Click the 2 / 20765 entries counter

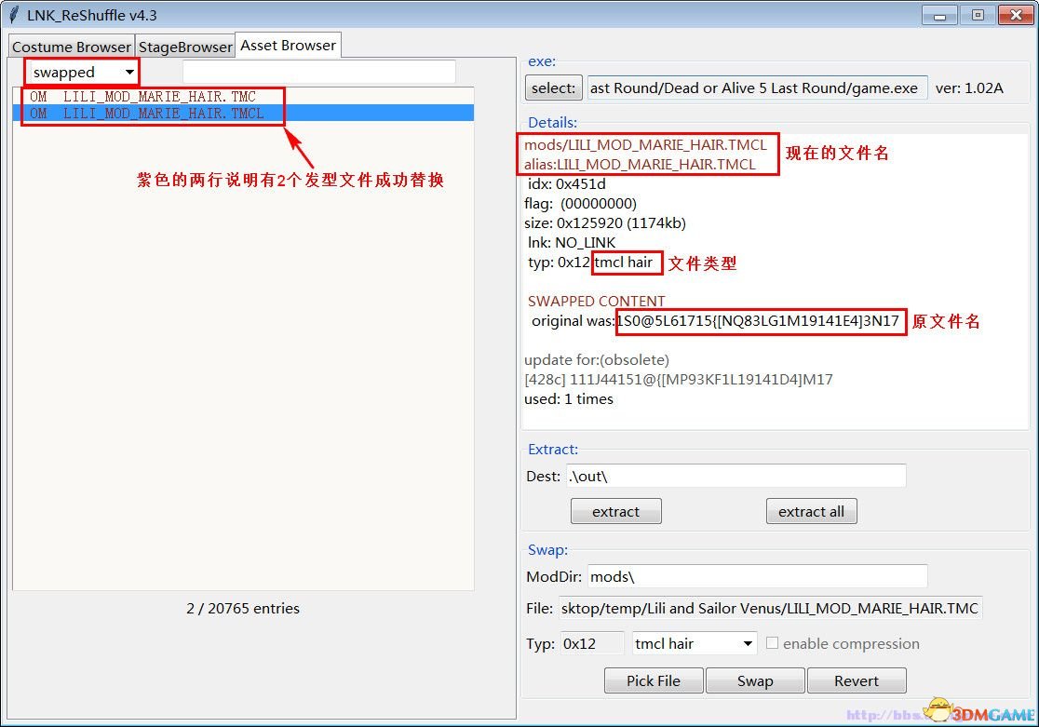click(242, 608)
